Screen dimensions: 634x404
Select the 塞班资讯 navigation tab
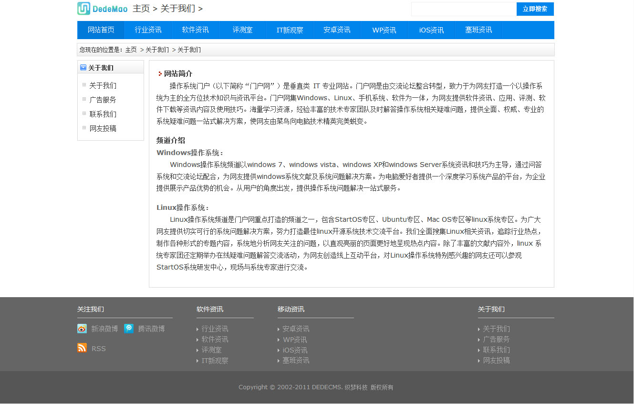pos(478,30)
